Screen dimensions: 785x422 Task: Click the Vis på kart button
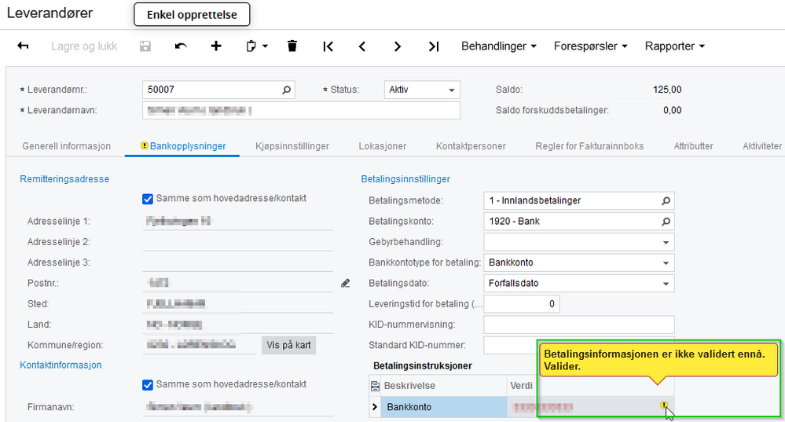pyautogui.click(x=288, y=345)
